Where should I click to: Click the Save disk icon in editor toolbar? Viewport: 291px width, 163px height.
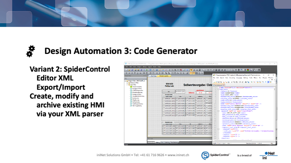pyautogui.click(x=132, y=70)
